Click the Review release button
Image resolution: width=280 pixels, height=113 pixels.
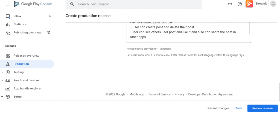(x=262, y=108)
